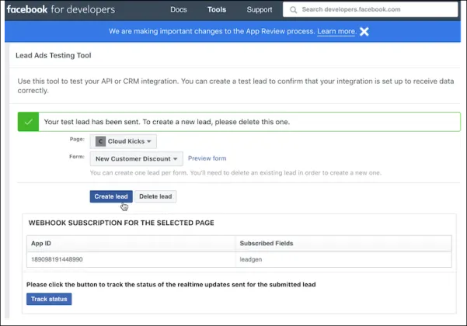
Task: Click the Create lead button
Action: point(111,196)
